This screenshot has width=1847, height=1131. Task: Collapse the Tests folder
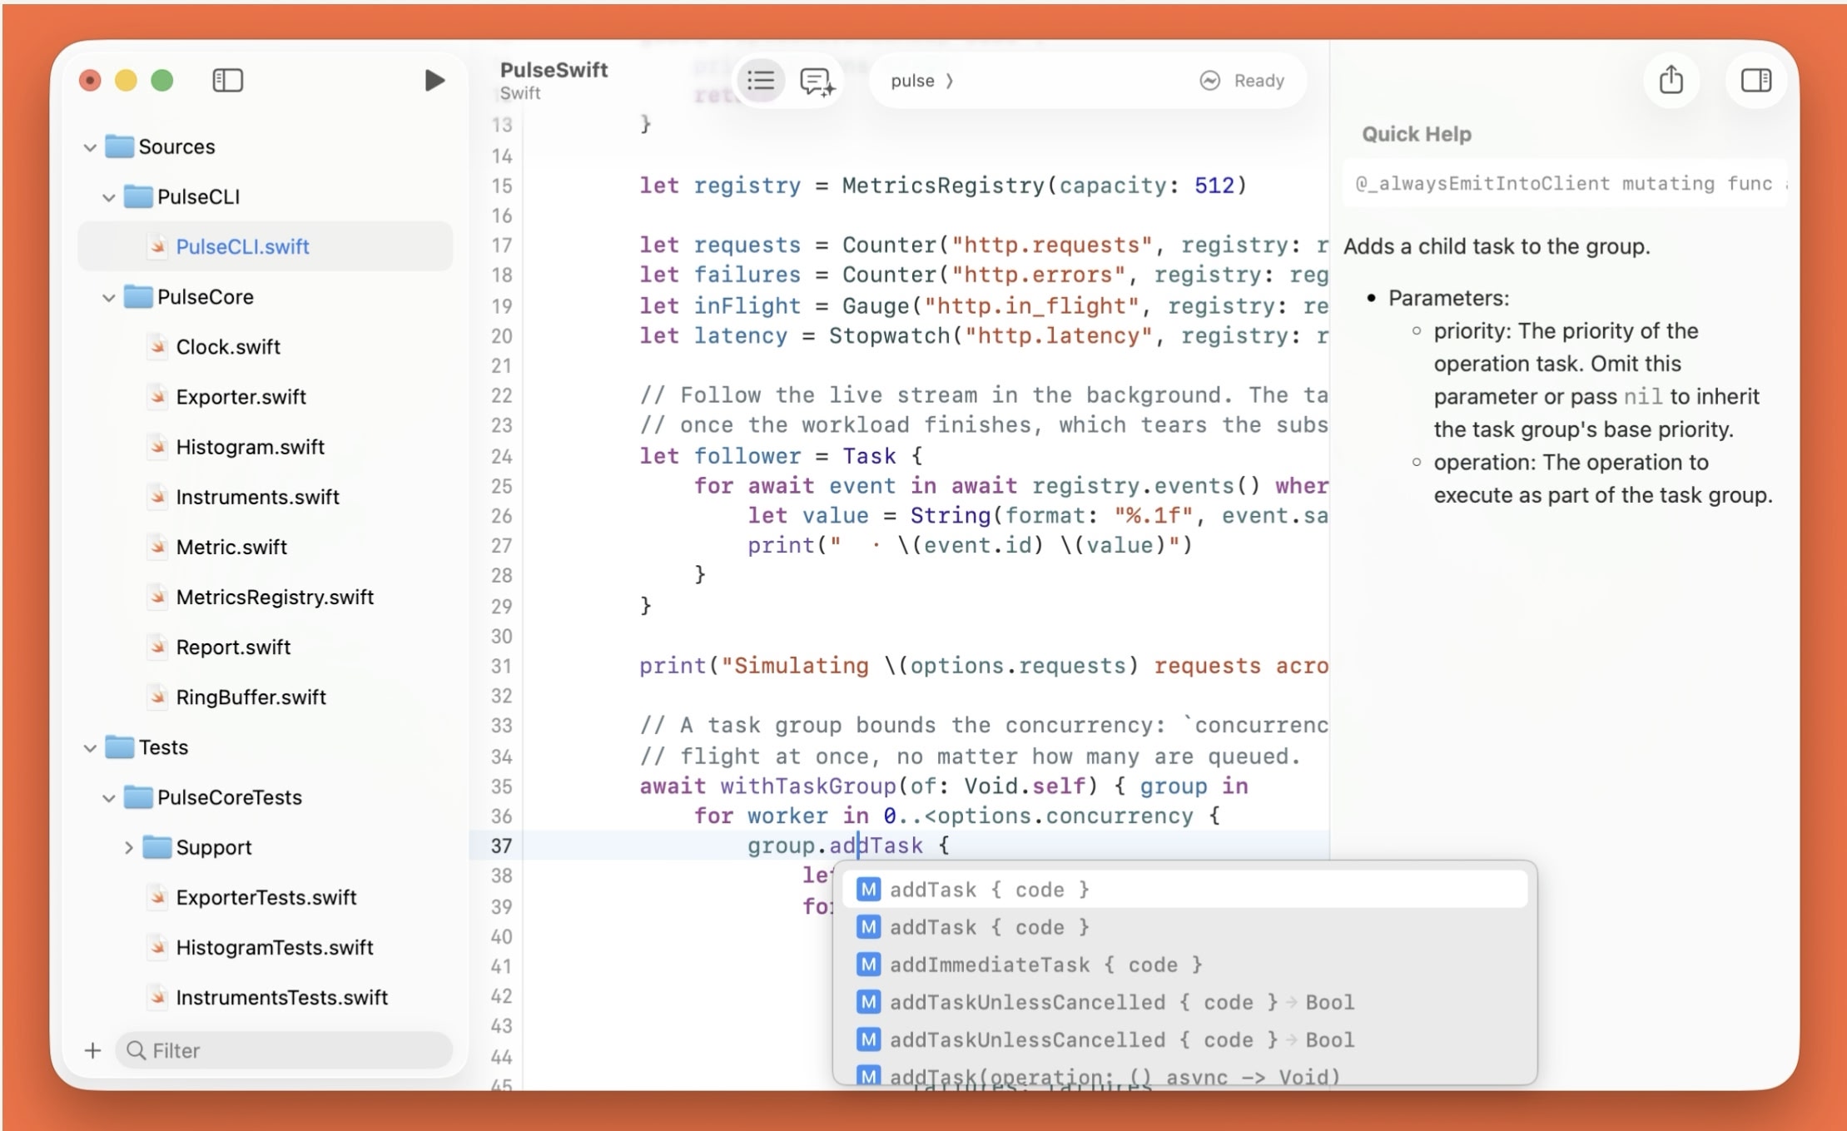pos(90,747)
